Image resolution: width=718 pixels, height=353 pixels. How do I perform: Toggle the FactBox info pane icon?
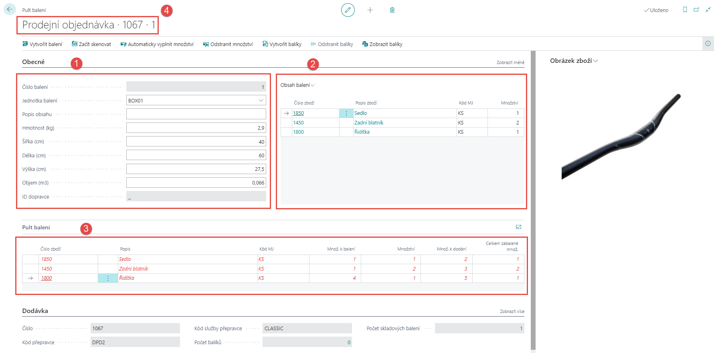(x=708, y=44)
